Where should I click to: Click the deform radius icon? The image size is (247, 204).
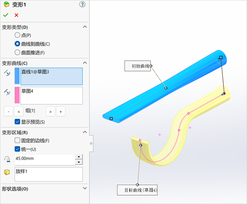7,159
